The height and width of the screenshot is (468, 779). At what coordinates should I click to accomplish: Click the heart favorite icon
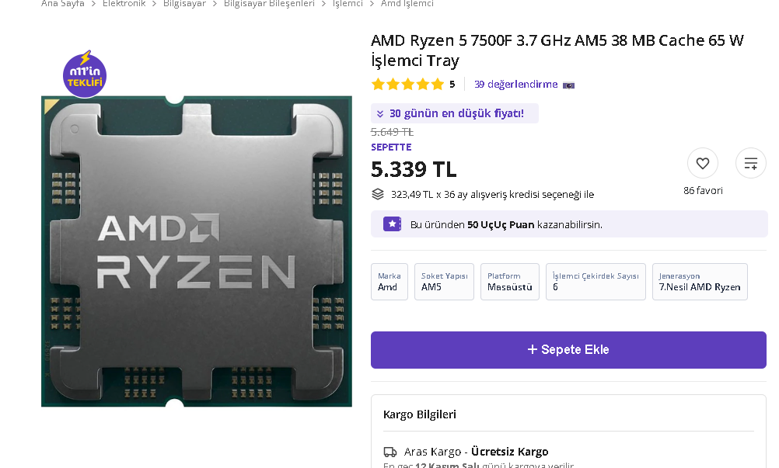702,163
